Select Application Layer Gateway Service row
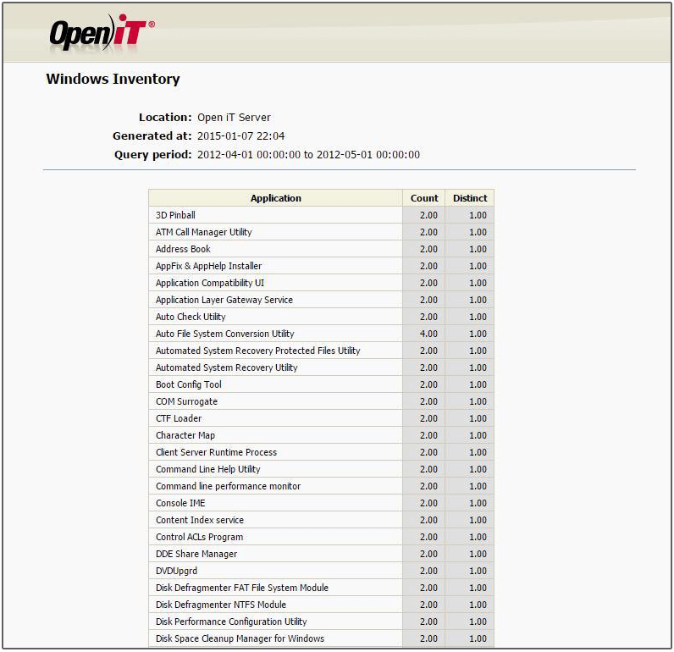This screenshot has height=652, width=674. click(x=322, y=300)
